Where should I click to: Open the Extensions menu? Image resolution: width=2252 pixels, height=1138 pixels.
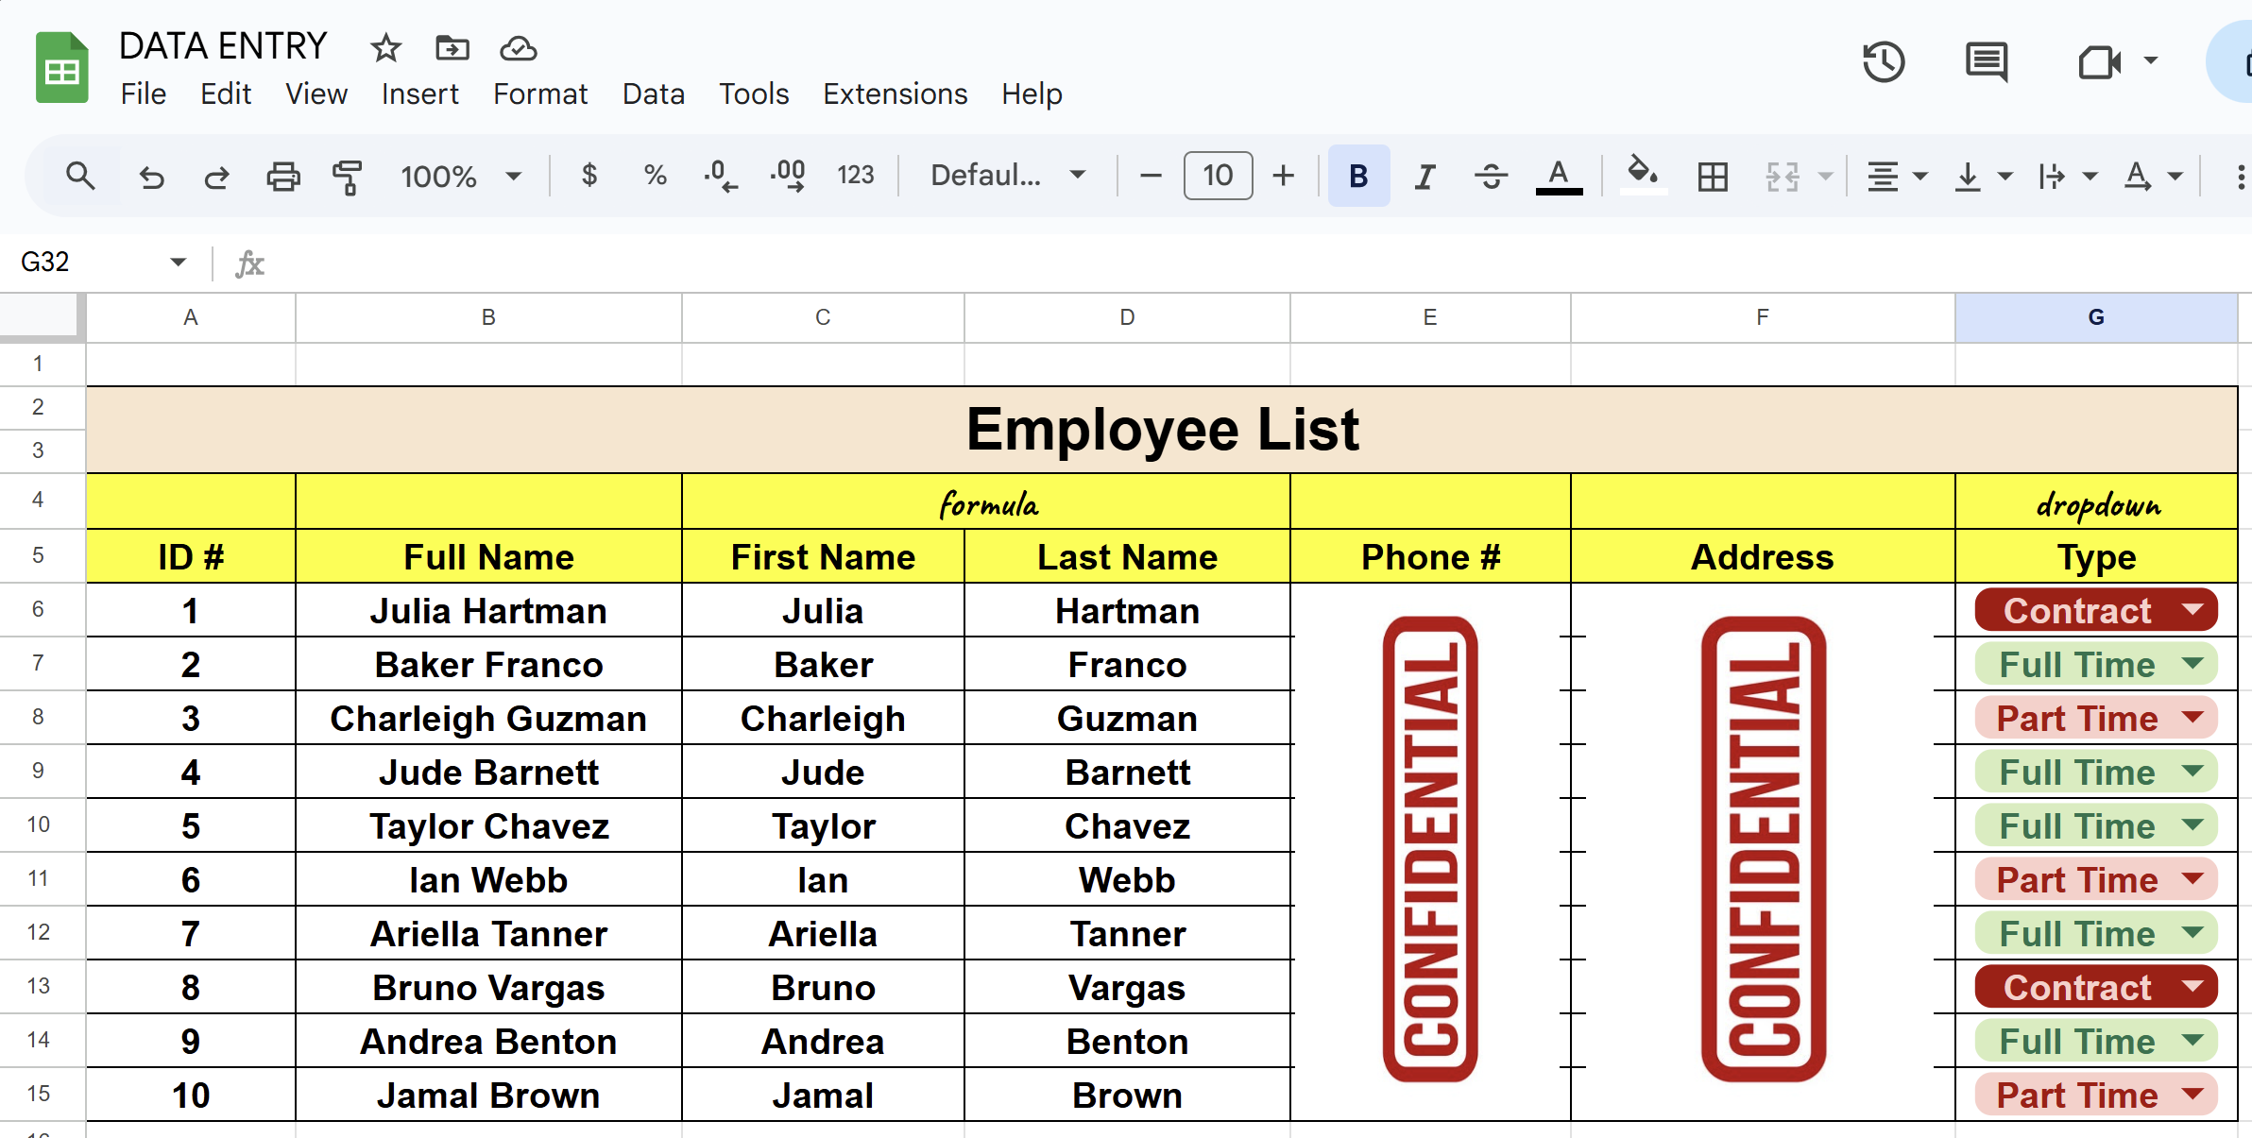tap(895, 94)
